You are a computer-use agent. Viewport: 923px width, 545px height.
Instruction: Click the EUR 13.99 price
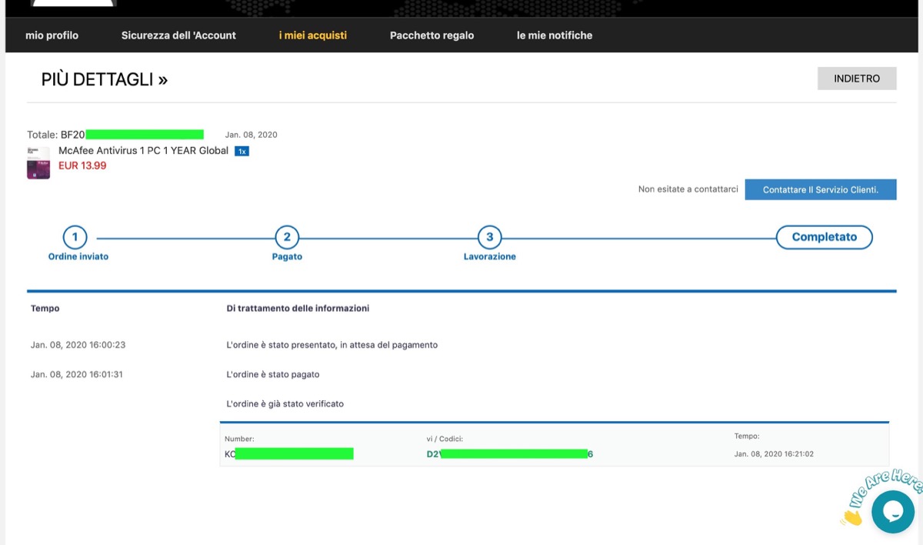click(x=82, y=166)
